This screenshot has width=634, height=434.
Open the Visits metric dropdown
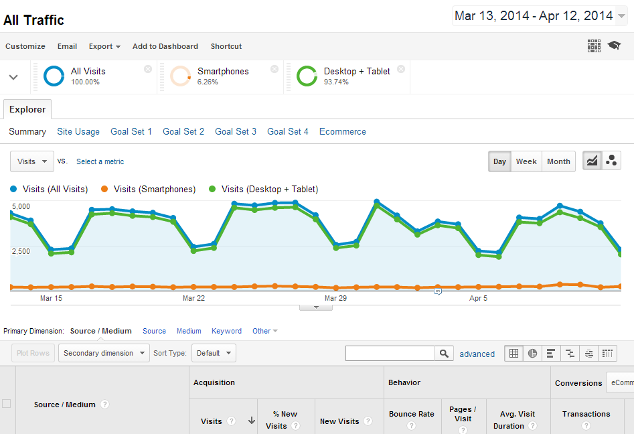[32, 161]
